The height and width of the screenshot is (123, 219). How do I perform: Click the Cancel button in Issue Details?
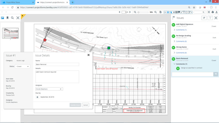point(85,105)
